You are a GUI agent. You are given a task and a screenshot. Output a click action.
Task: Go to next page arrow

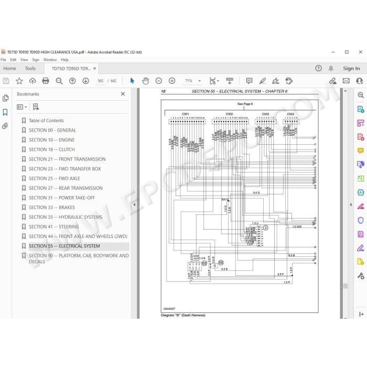point(85,81)
